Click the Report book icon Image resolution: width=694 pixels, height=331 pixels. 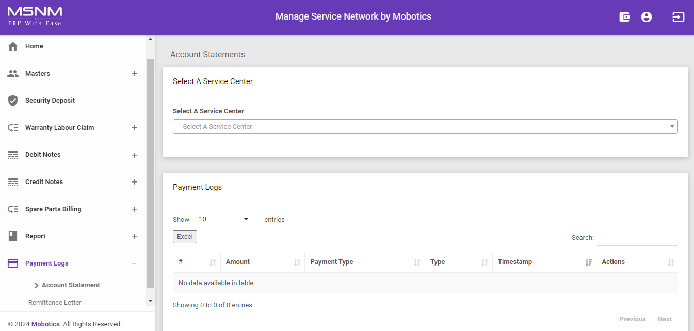coord(13,236)
